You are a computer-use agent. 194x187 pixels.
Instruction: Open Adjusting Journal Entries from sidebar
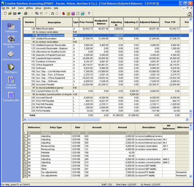tap(11, 42)
